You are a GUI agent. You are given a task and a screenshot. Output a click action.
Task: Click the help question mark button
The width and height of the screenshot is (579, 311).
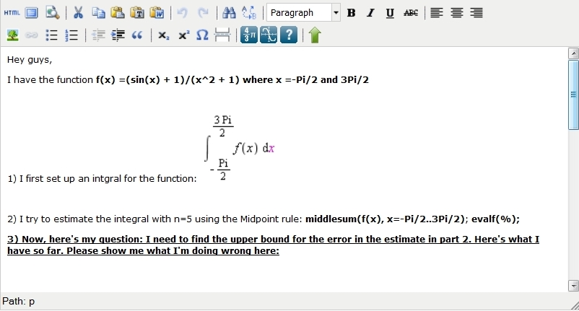288,35
